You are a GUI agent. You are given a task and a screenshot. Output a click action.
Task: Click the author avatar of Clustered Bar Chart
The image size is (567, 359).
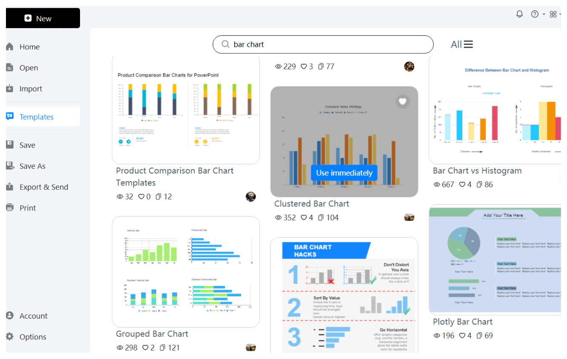coord(409,217)
